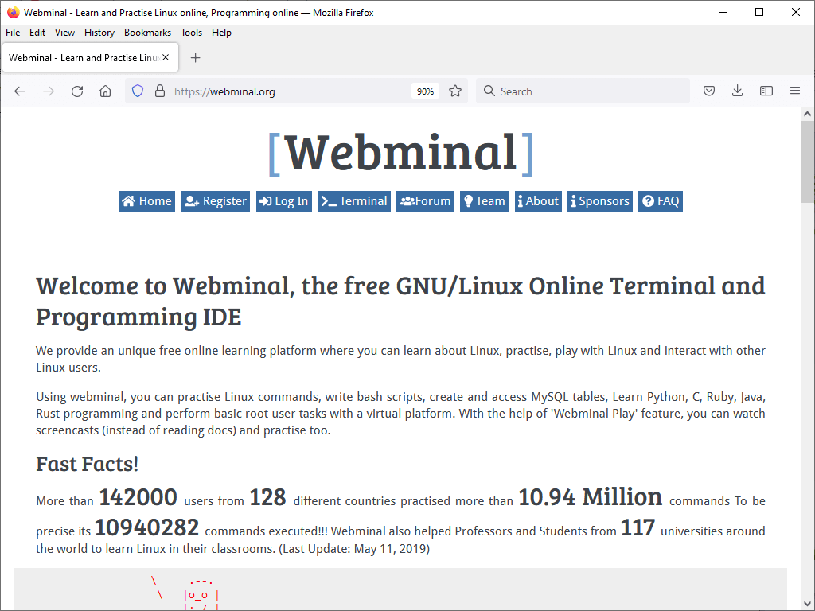The width and height of the screenshot is (815, 611).
Task: Close the Webminal tab
Action: 166,57
